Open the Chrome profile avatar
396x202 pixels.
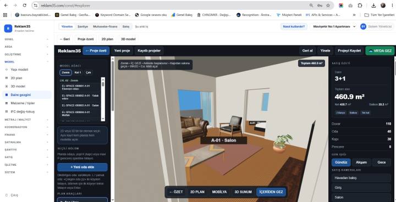383,5
